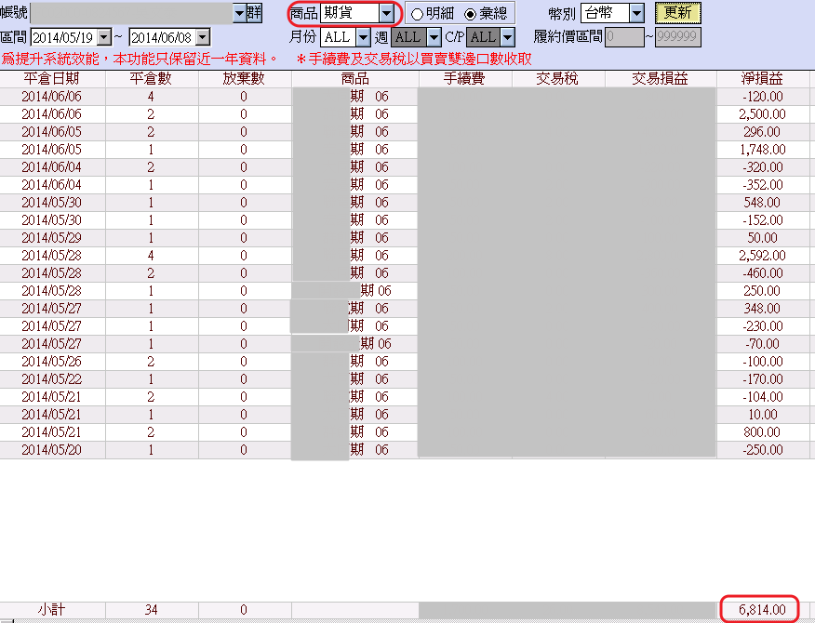815x623 pixels.
Task: Select net profit cell -230.00
Action: click(763, 326)
